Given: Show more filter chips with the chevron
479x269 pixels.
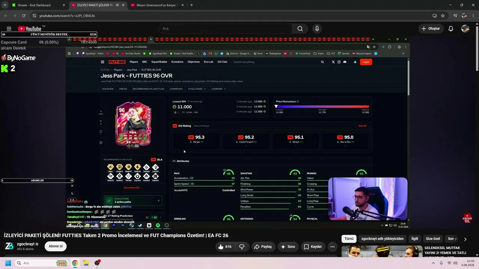Looking at the screenshot, I should point(465,239).
